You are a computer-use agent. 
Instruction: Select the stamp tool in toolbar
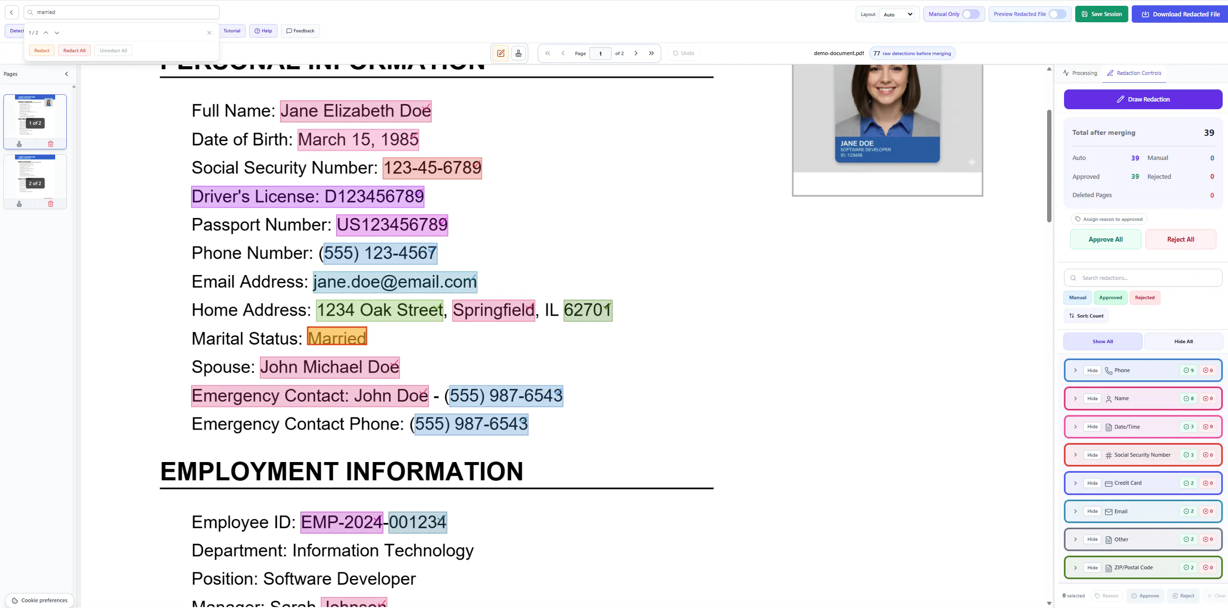click(518, 53)
